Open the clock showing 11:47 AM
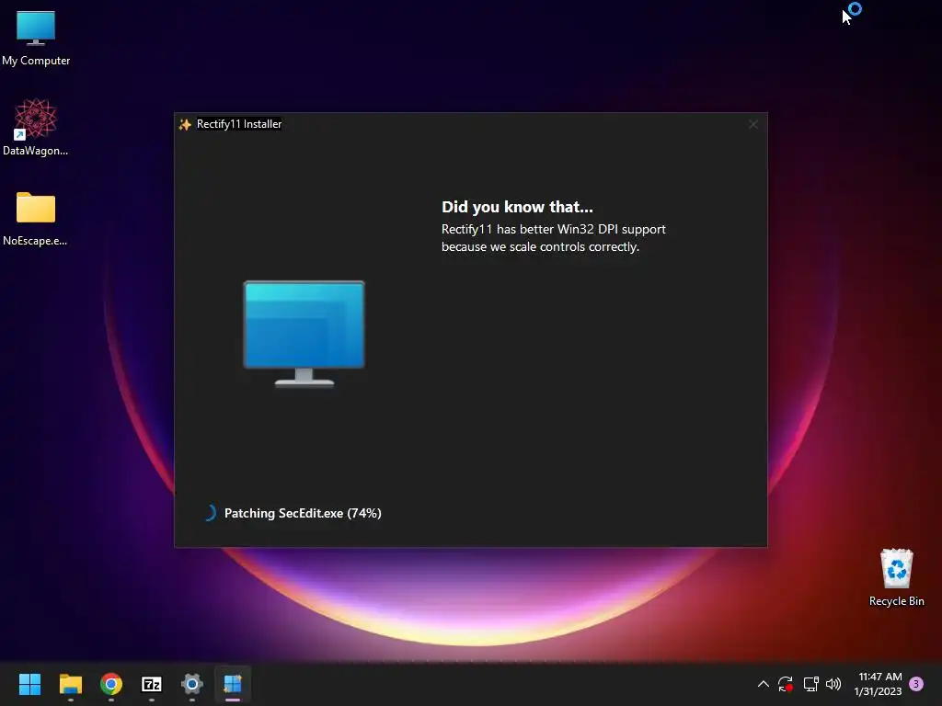The width and height of the screenshot is (942, 706). point(878,684)
